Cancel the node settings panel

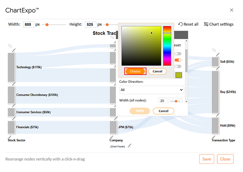coord(163,111)
